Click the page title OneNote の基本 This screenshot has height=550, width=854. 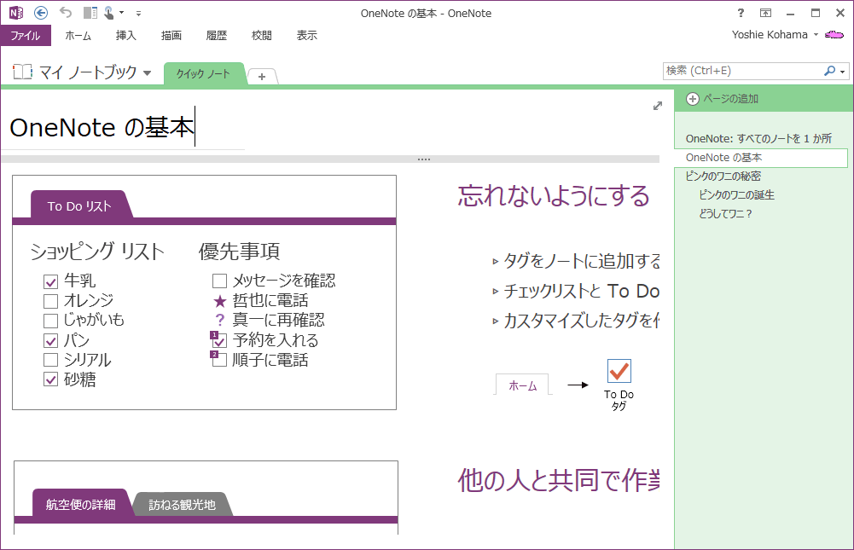(102, 127)
